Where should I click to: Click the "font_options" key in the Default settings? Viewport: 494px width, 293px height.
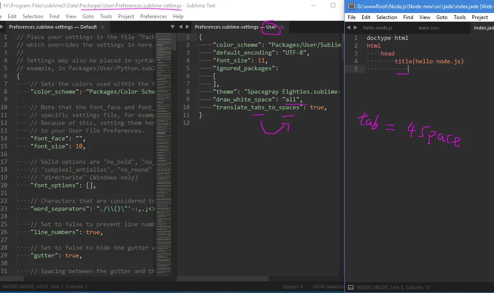(x=55, y=186)
